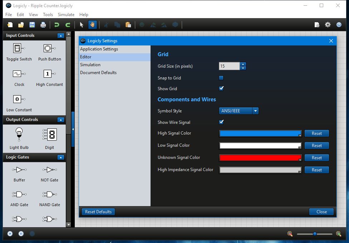Click the simulation restart button
This screenshot has height=243, width=349.
10,234
